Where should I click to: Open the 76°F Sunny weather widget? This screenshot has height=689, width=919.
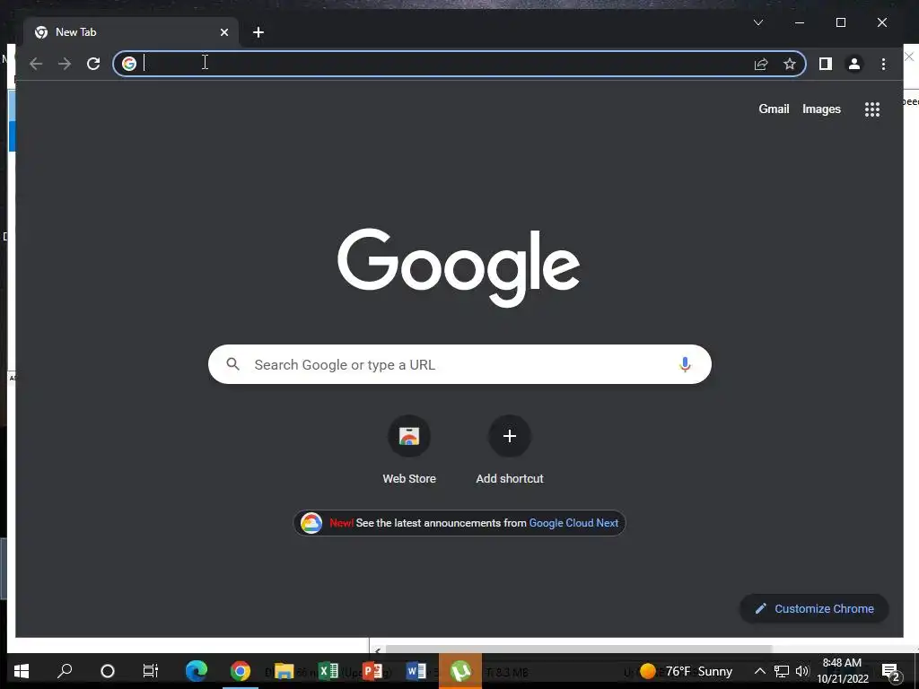[687, 671]
